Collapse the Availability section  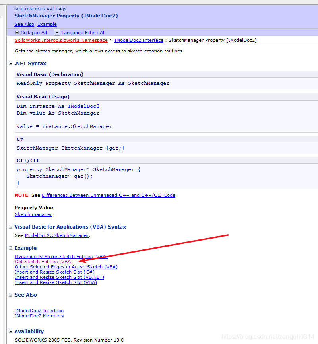[10, 332]
